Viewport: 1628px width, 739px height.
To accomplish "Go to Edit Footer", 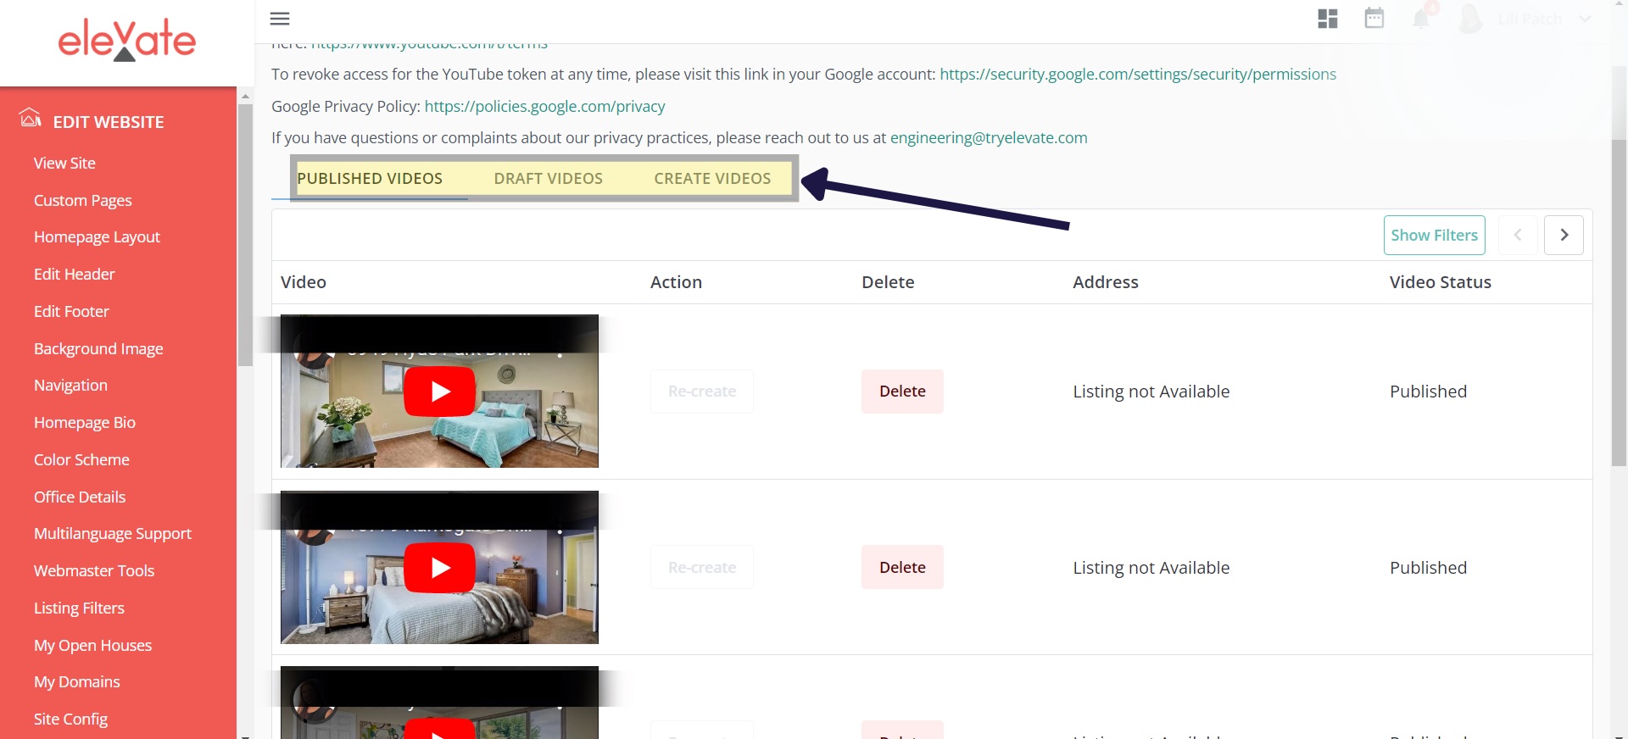I will pos(71,312).
